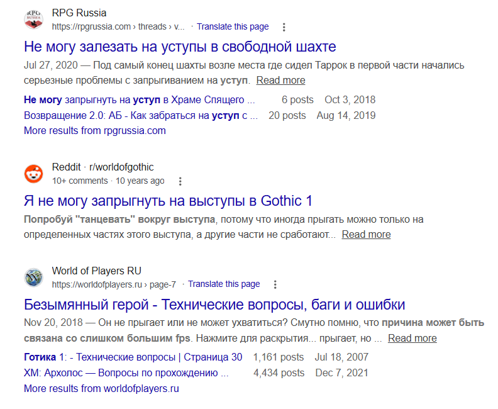Translate the RPG Russia page
498x409 pixels.
click(x=233, y=26)
